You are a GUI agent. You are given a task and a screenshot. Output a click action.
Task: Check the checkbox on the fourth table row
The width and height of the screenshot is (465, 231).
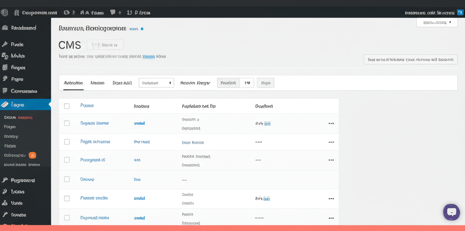pyautogui.click(x=67, y=179)
